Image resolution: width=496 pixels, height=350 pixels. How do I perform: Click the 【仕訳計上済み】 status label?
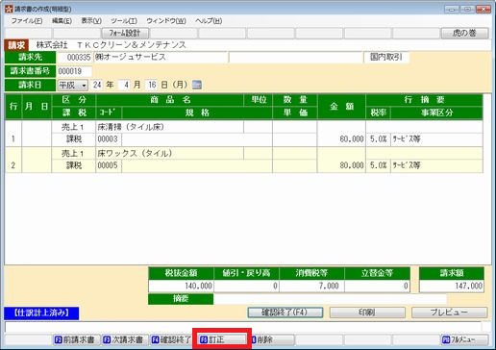pyautogui.click(x=41, y=313)
